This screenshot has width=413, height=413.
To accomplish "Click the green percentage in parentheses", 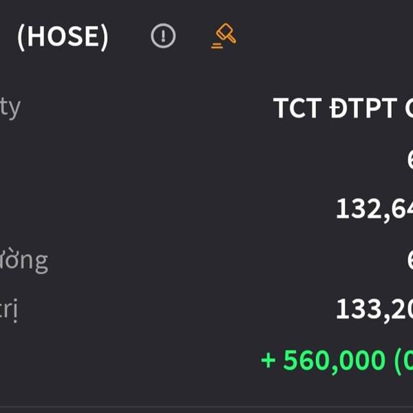I will pyautogui.click(x=403, y=360).
